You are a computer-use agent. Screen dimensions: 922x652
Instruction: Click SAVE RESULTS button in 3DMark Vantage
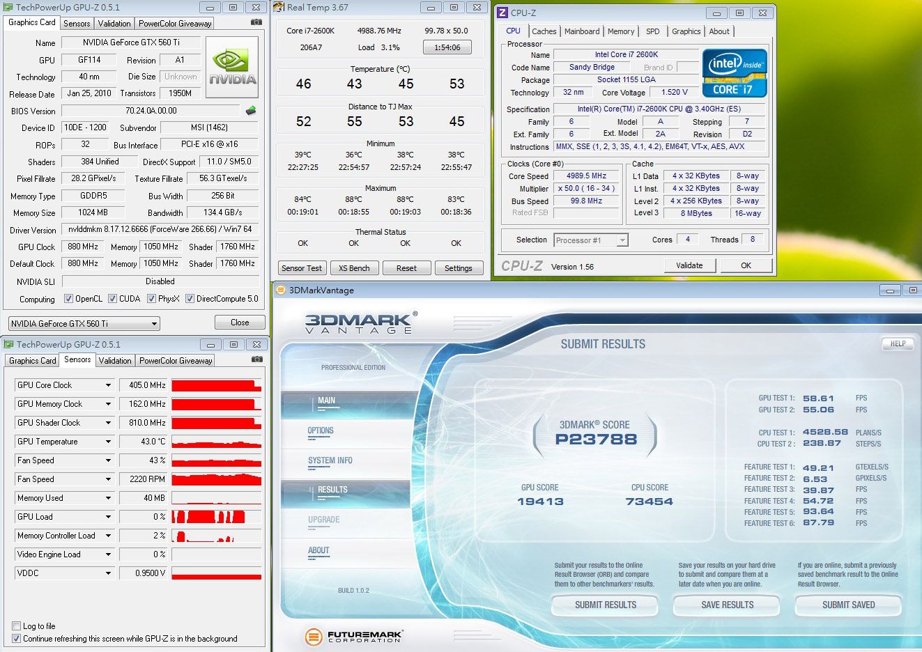tap(727, 605)
